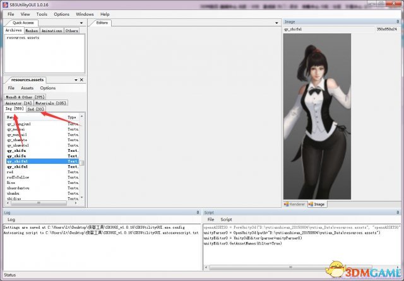Select the Editors tab
This screenshot has width=404, height=281.
pyautogui.click(x=102, y=23)
